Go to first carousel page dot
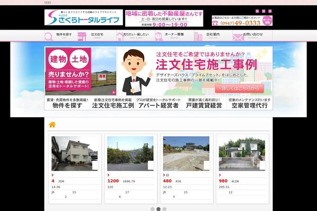 click(x=153, y=209)
